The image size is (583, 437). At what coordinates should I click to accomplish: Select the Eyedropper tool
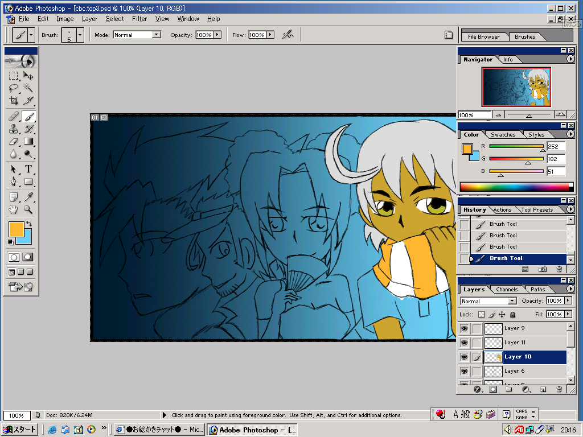coord(28,197)
